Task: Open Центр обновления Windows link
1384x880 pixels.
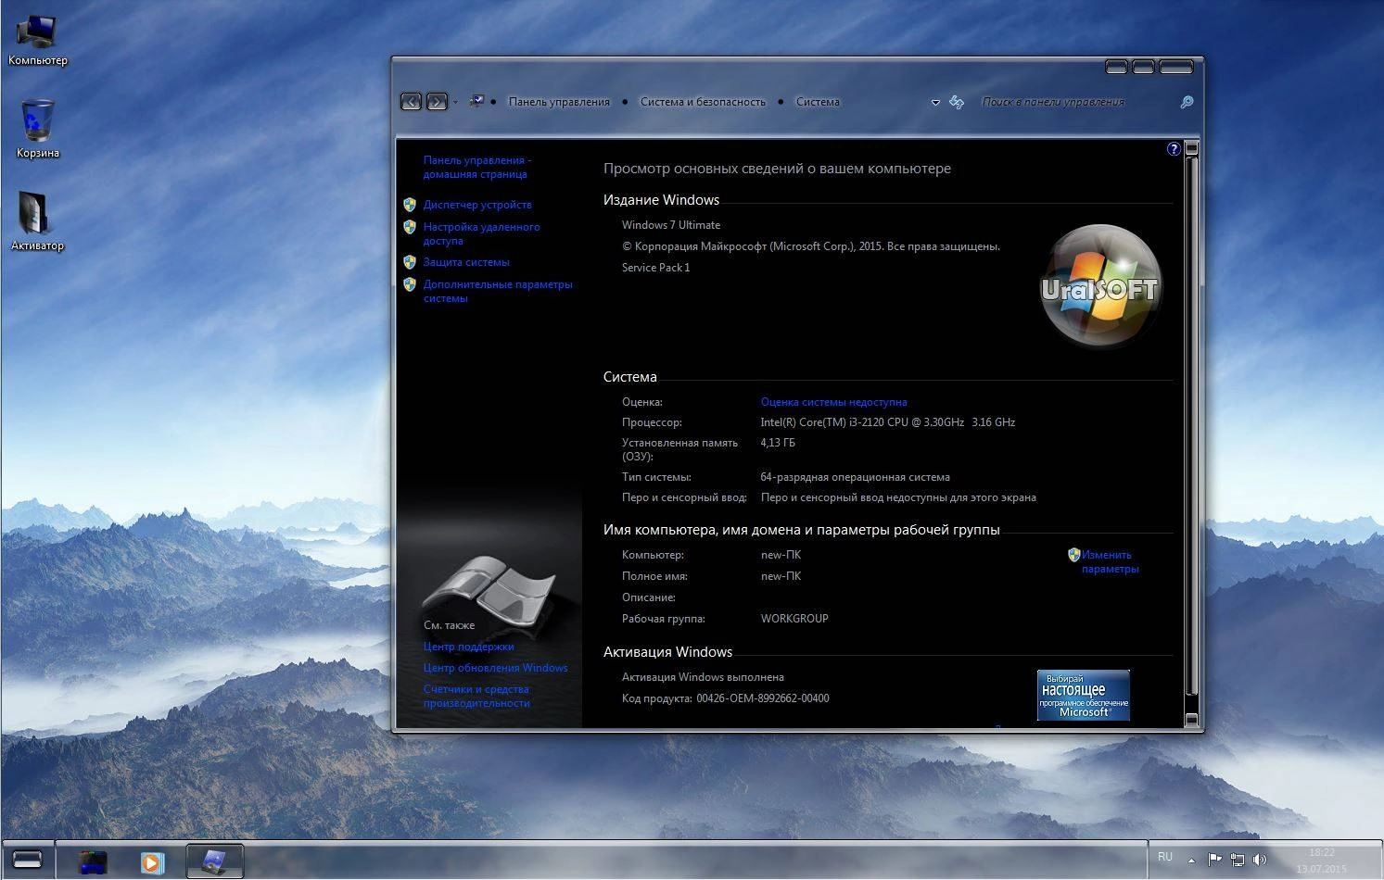Action: [495, 668]
